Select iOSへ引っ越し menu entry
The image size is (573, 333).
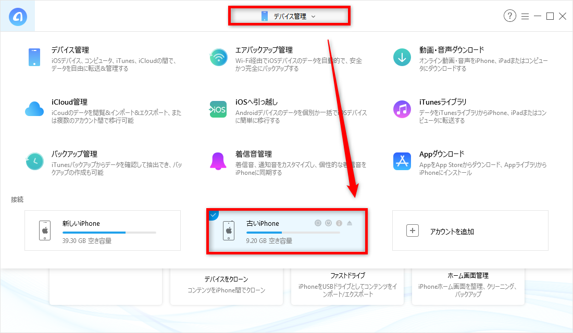coord(256,102)
